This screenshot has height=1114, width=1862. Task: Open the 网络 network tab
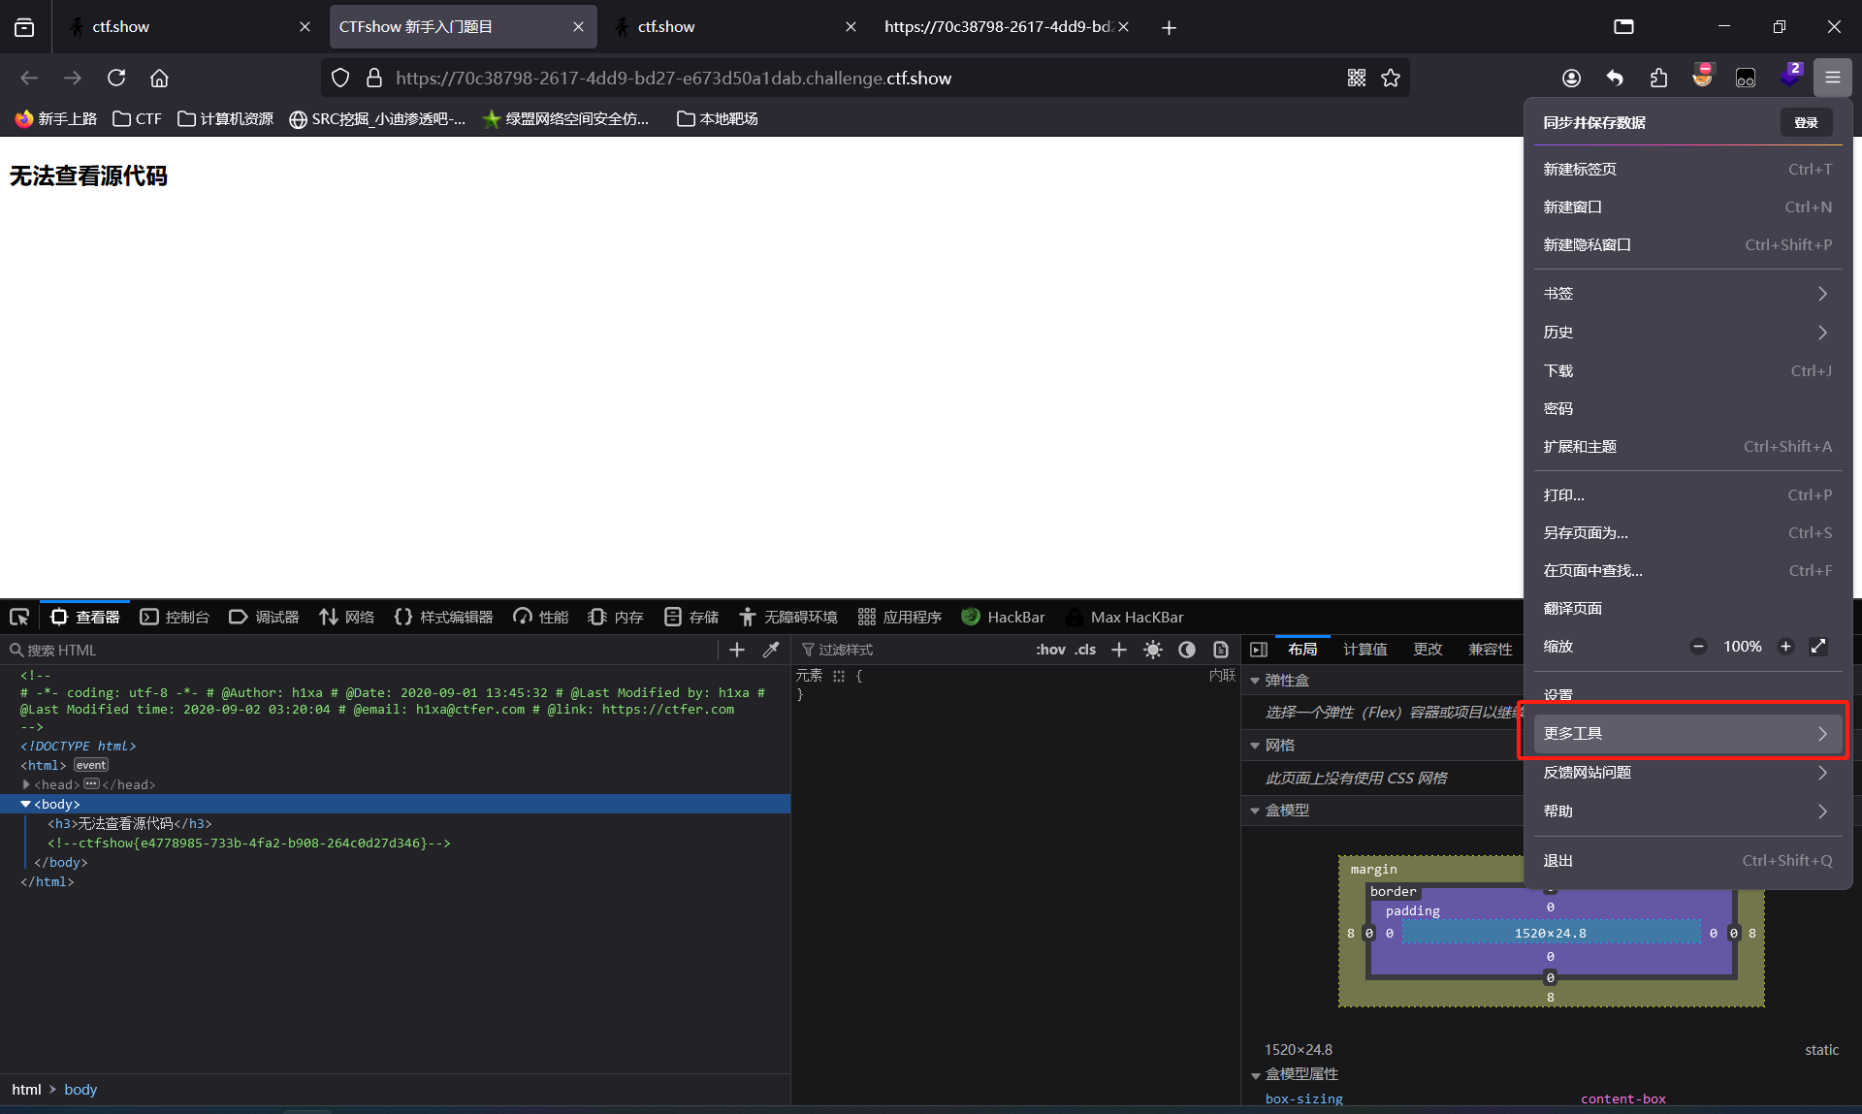[x=346, y=617]
